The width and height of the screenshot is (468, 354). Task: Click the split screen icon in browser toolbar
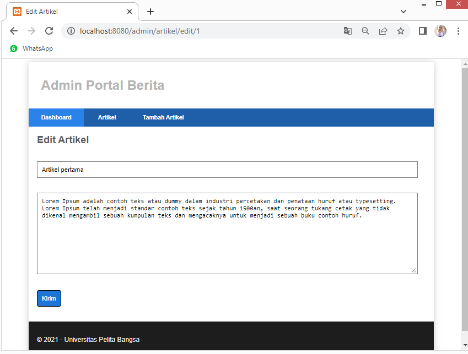point(422,31)
